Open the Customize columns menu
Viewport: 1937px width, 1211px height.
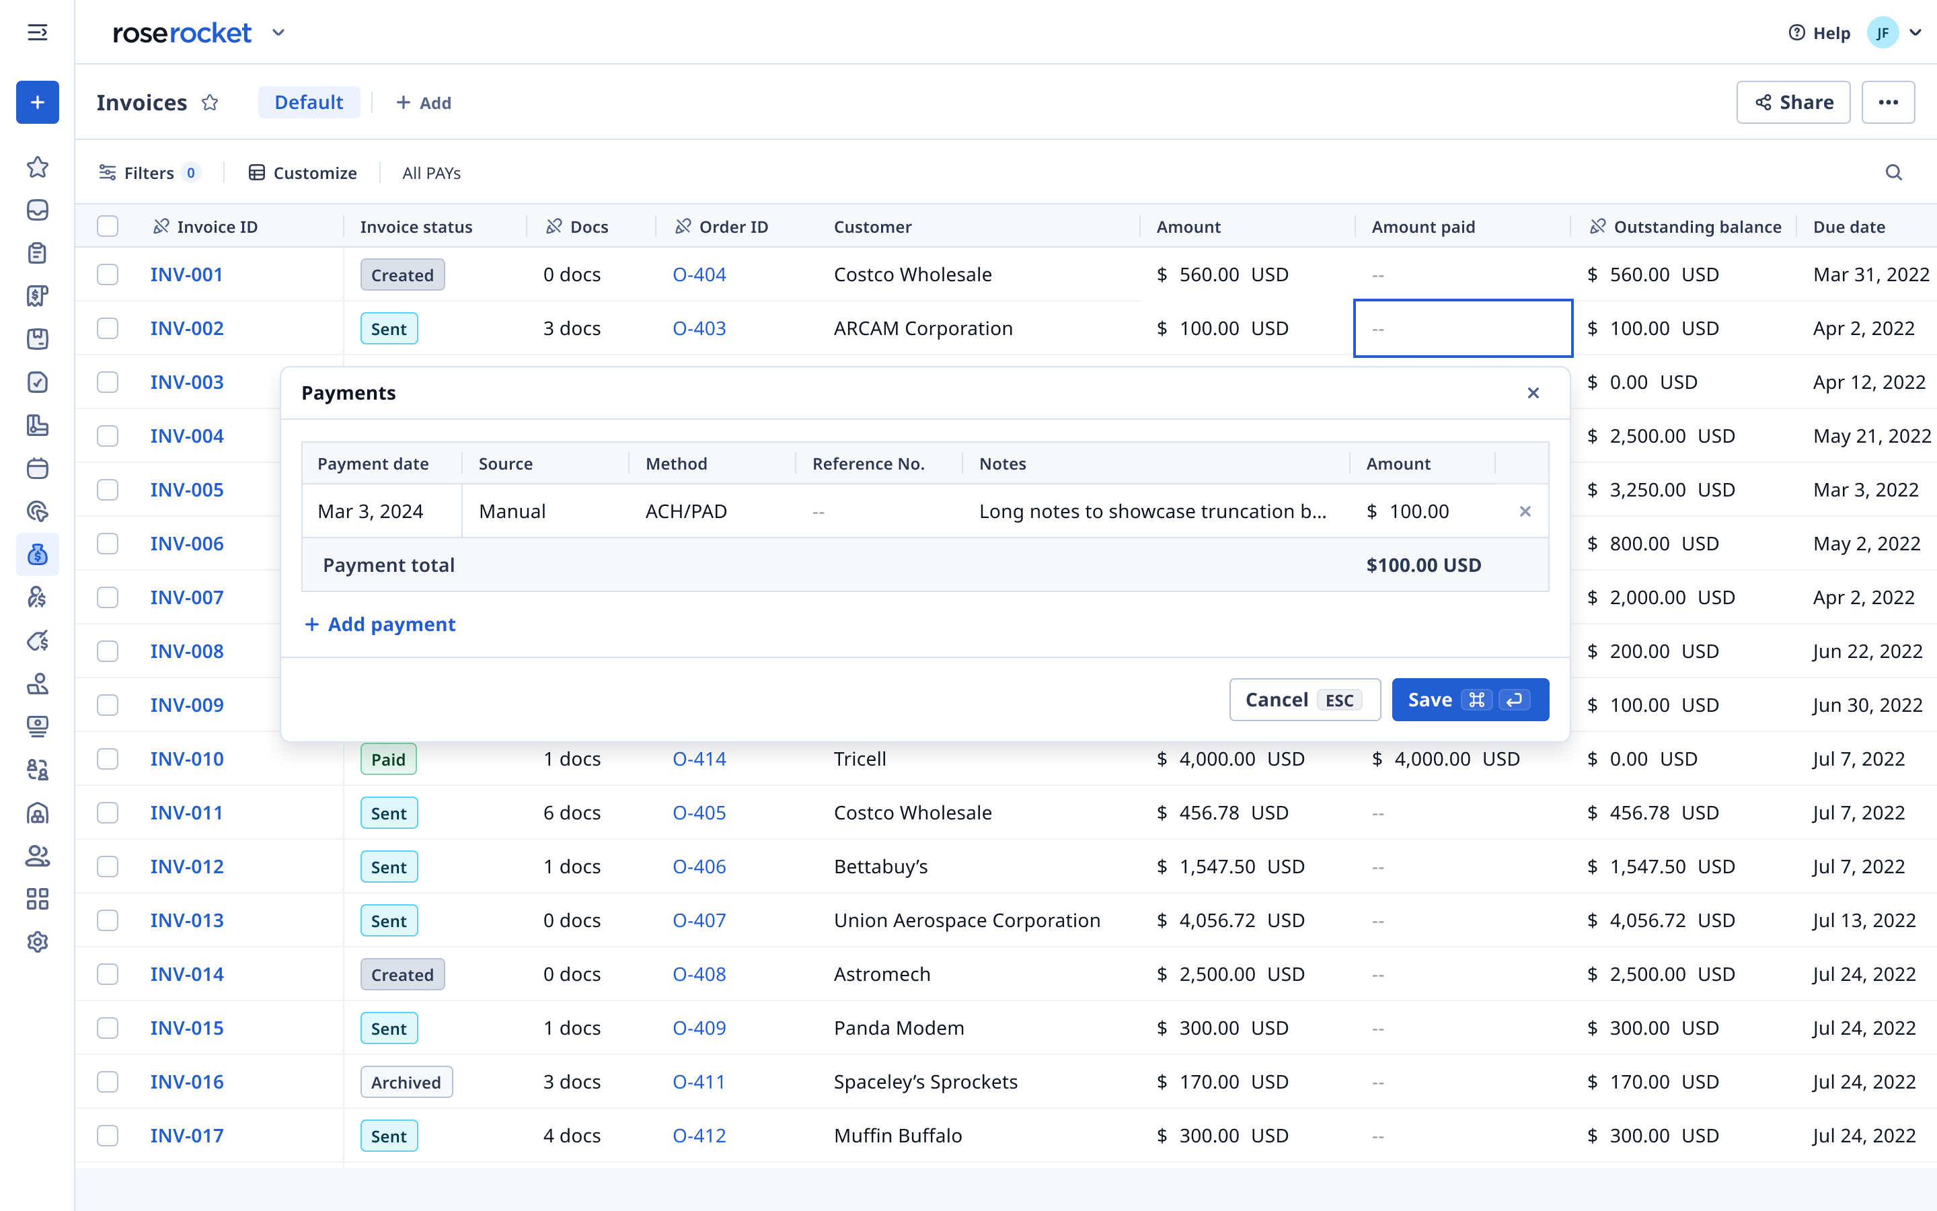[303, 173]
